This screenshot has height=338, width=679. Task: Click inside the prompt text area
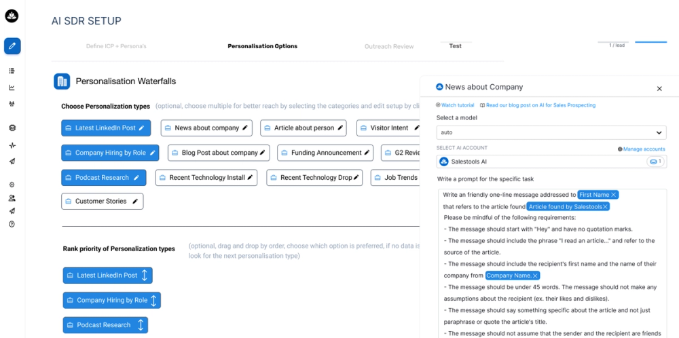pos(551,263)
